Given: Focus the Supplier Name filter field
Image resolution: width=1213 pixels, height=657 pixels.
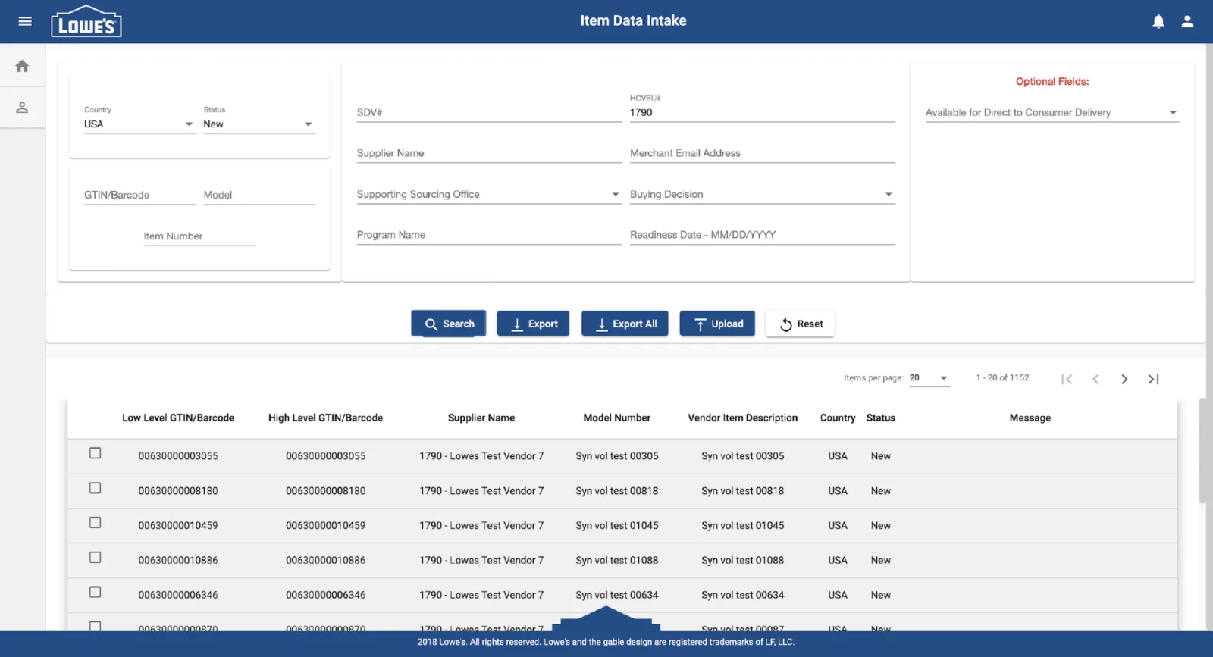Looking at the screenshot, I should 489,153.
